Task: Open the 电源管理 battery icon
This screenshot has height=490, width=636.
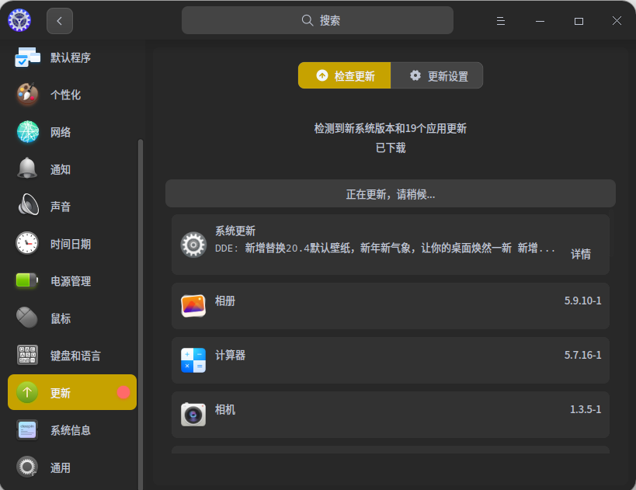Action: pos(26,280)
